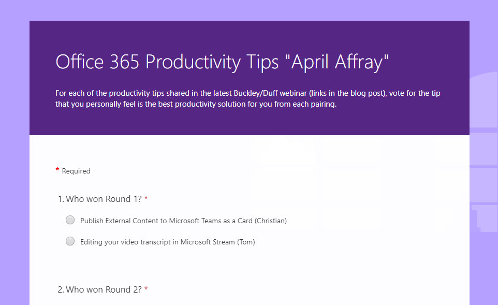Click the 'Required' label text
This screenshot has height=305, width=498.
pos(76,171)
